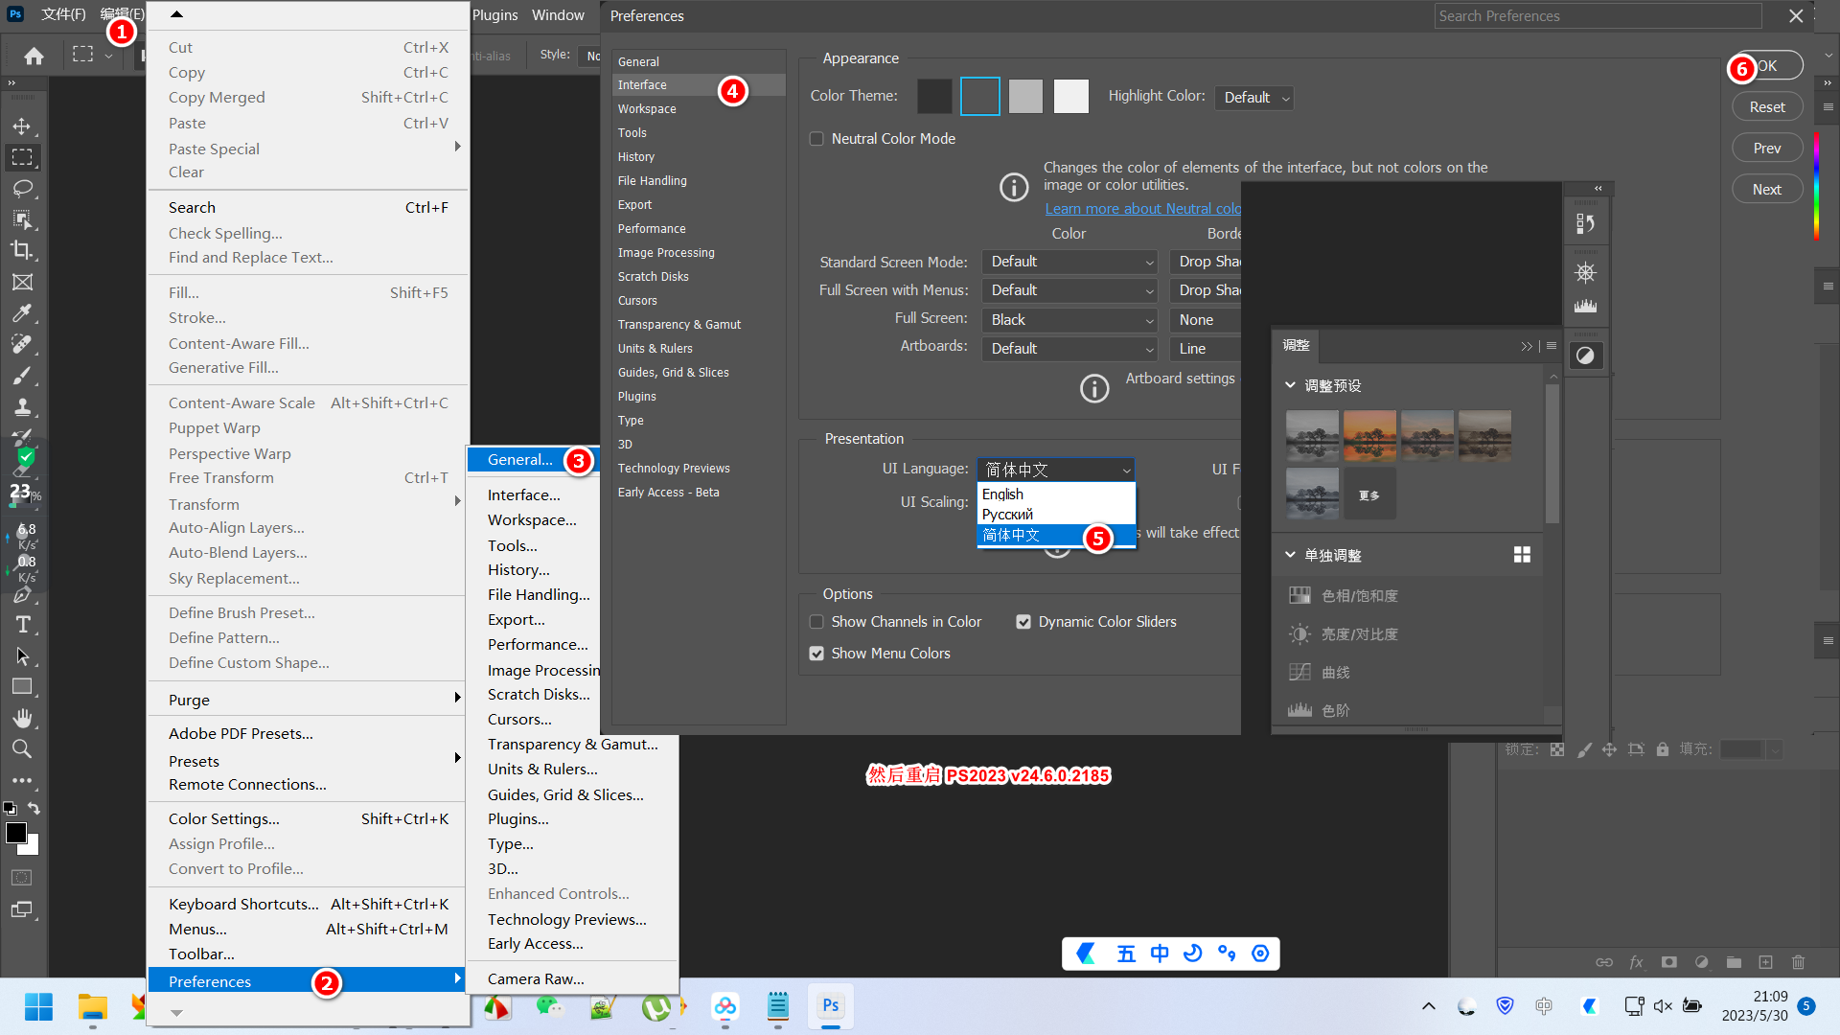1840x1035 pixels.
Task: Click the Prev button
Action: pyautogui.click(x=1767, y=149)
